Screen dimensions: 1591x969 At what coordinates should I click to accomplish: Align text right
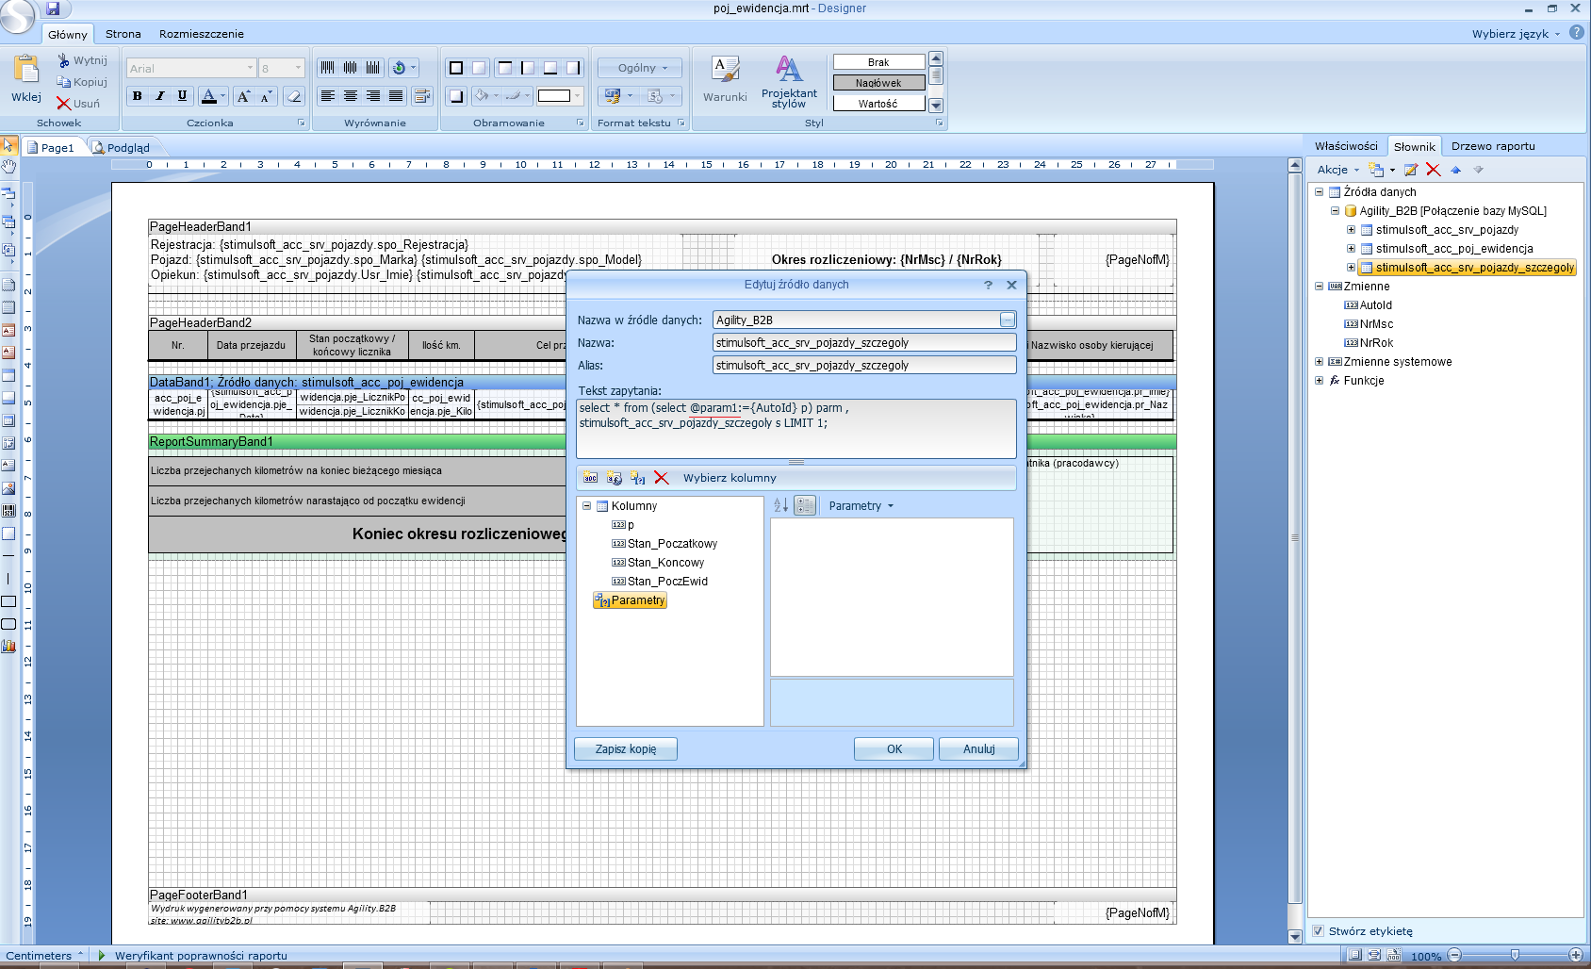[373, 95]
